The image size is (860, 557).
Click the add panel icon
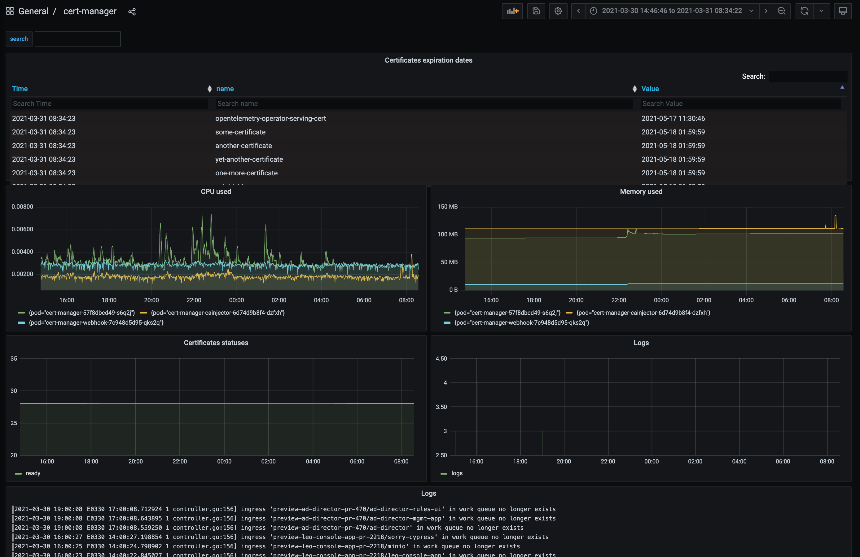pos(512,11)
